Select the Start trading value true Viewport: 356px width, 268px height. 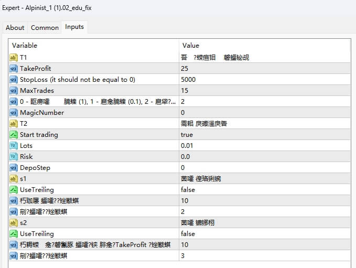click(x=187, y=135)
